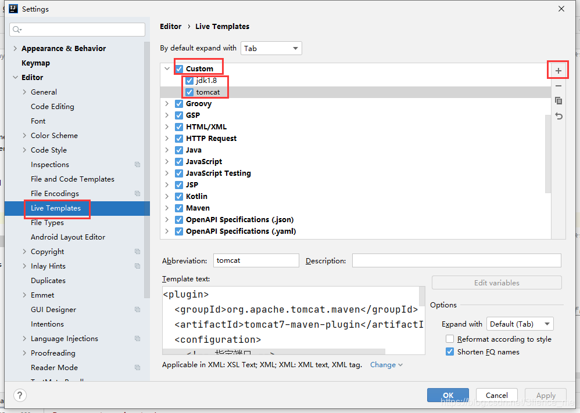Open the Keymap settings page
Image resolution: width=580 pixels, height=413 pixels.
35,63
